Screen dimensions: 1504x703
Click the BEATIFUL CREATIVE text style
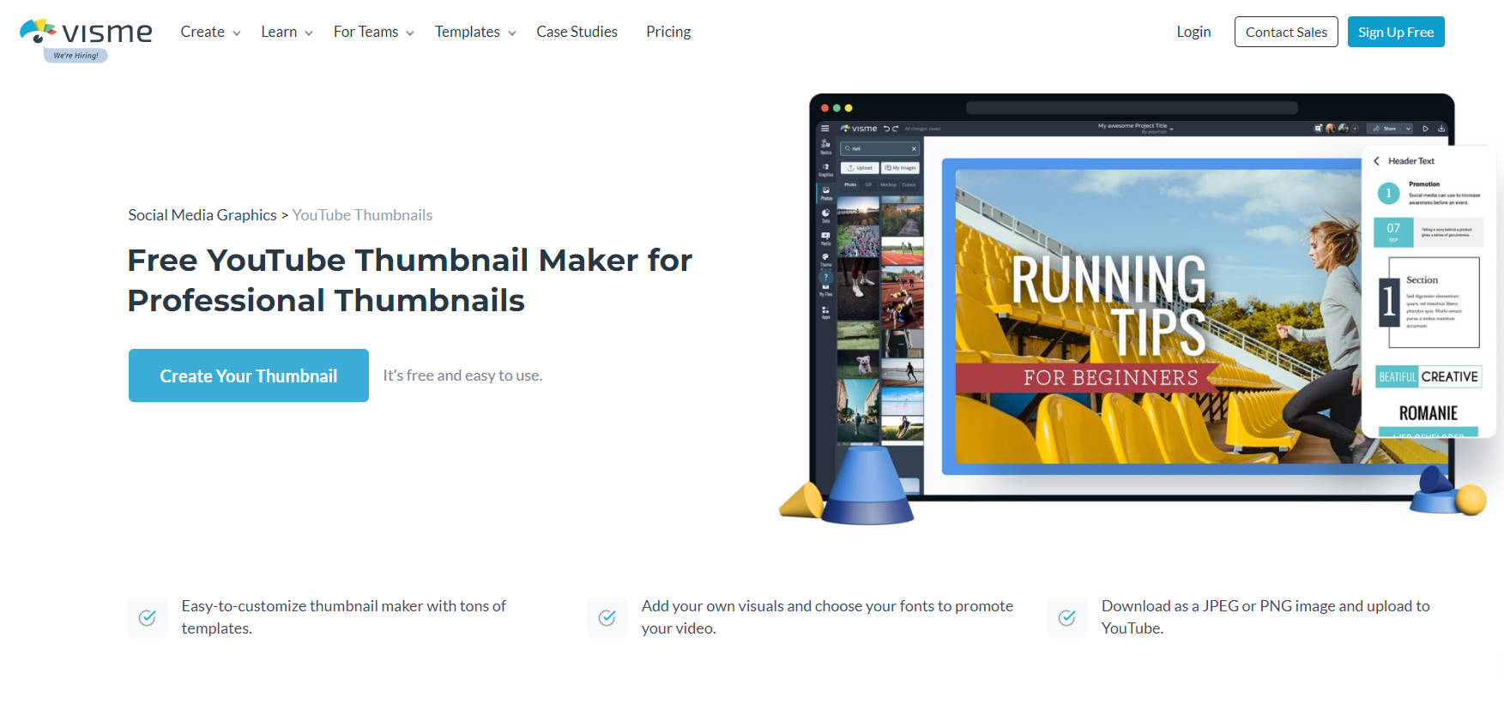[1428, 376]
